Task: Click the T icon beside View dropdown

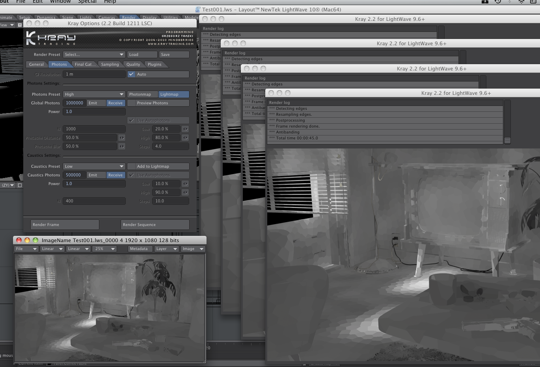Action: pyautogui.click(x=20, y=25)
